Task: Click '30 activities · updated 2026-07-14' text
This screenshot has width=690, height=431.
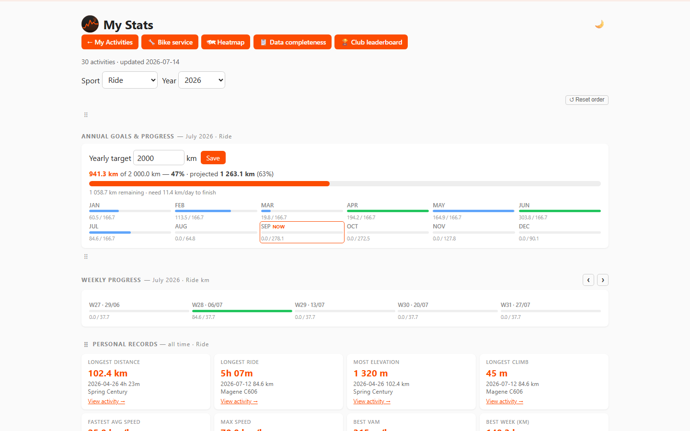Action: coord(130,62)
